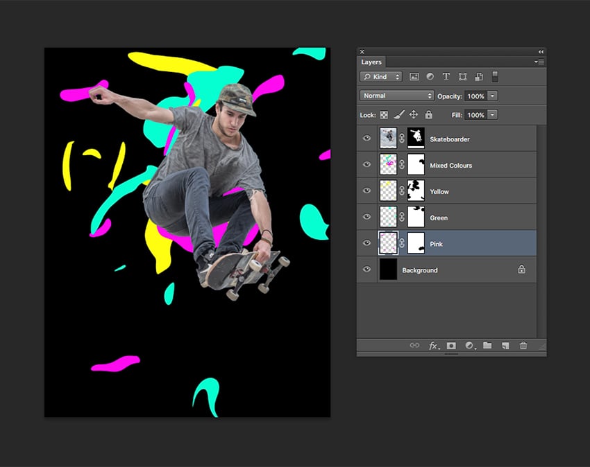The height and width of the screenshot is (467, 590).
Task: Filter for type layers
Action: coord(446,76)
